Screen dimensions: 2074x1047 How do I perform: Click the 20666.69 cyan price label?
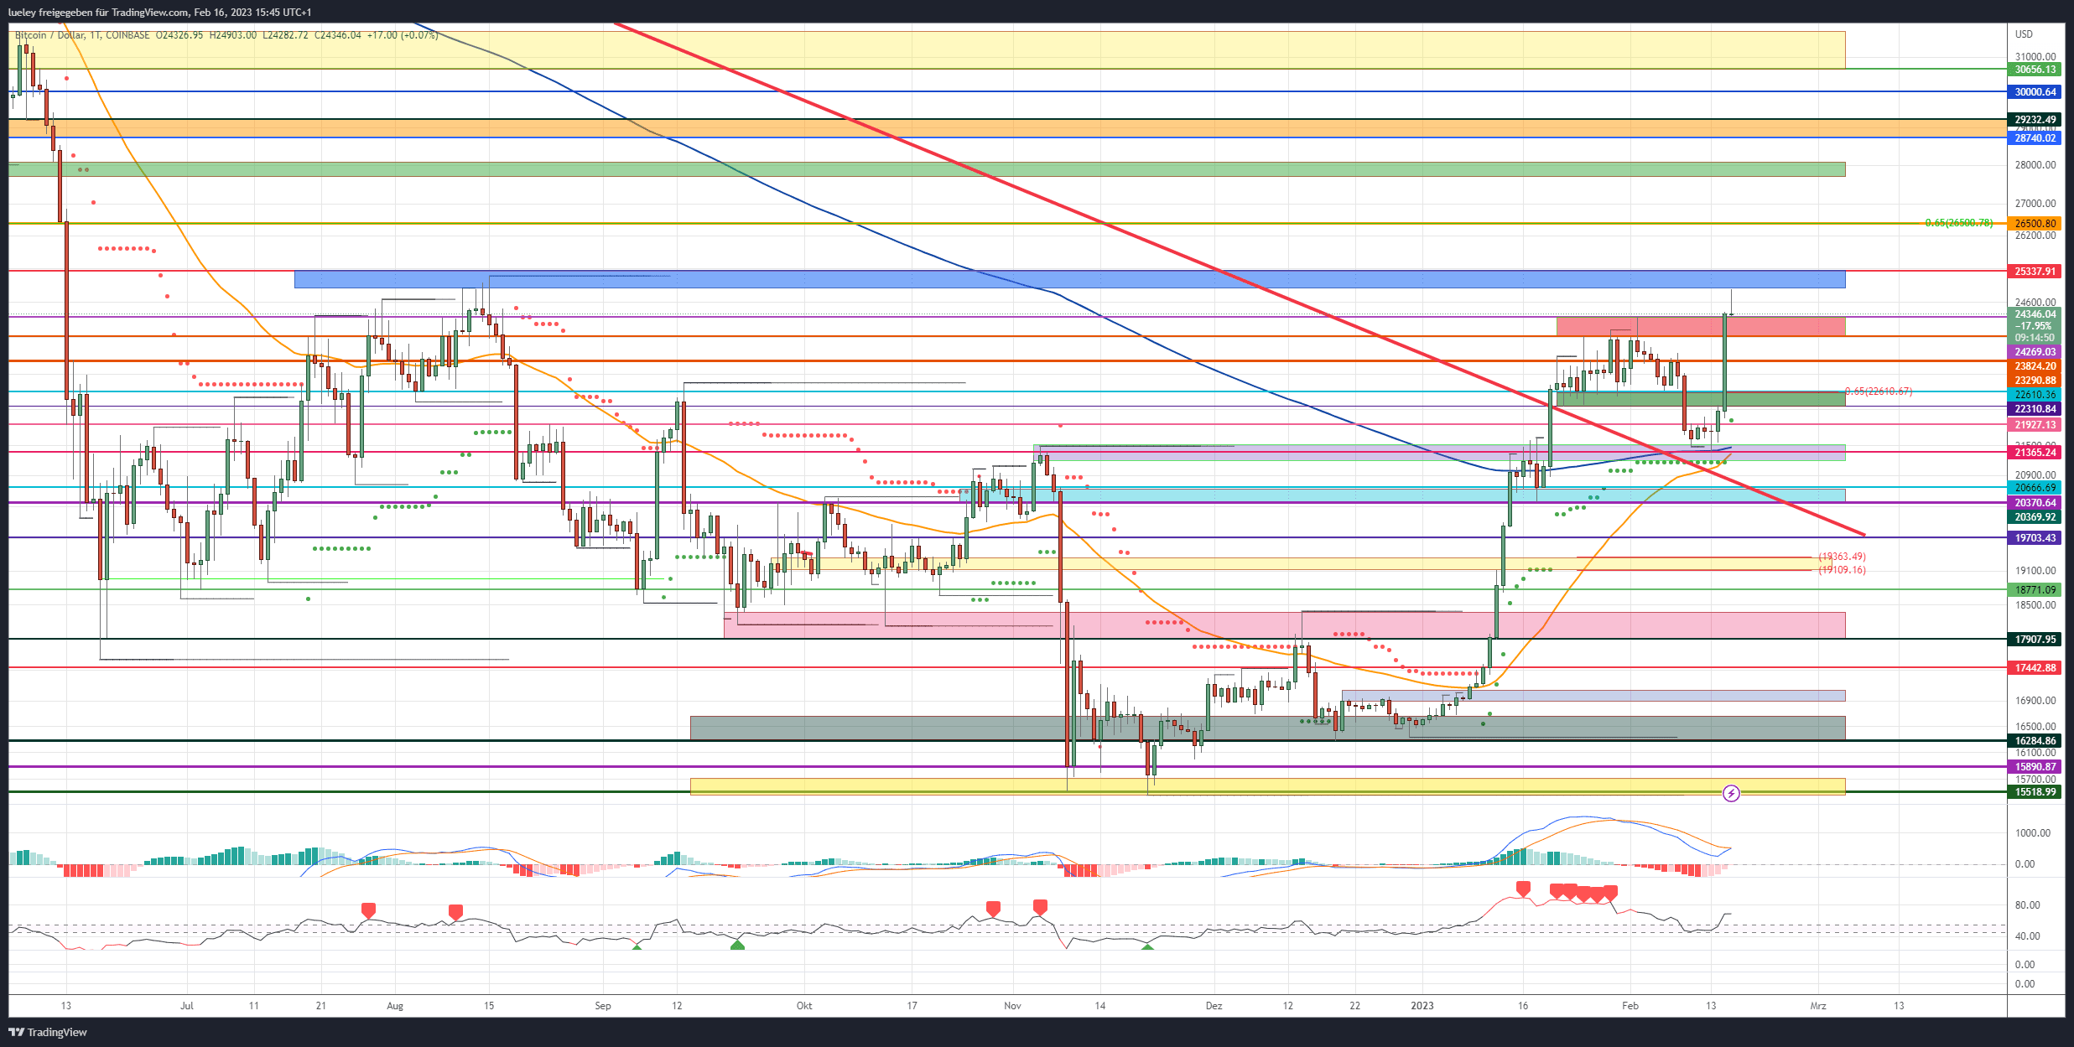pos(2033,488)
